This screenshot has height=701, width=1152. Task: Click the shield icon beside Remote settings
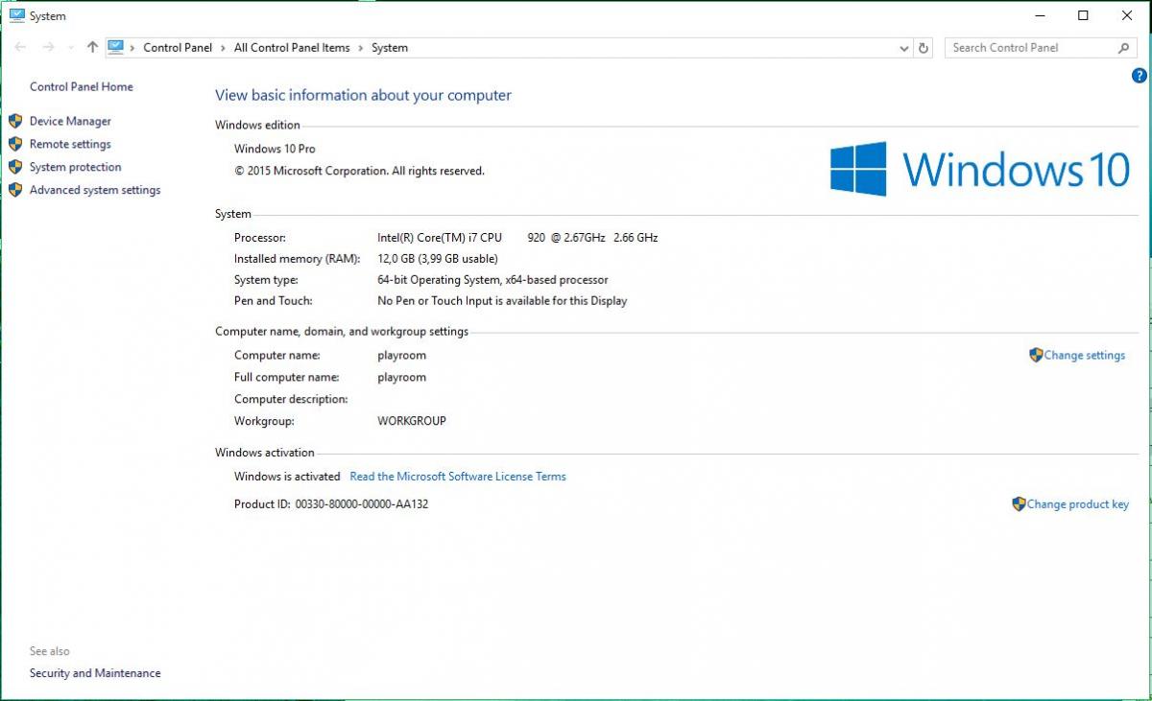click(14, 144)
